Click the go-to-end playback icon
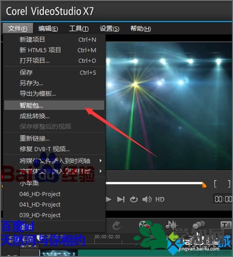Image resolution: width=233 pixels, height=257 pixels. click(121, 200)
